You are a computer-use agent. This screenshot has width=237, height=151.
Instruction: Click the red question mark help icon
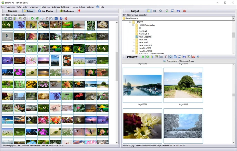click(x=79, y=11)
